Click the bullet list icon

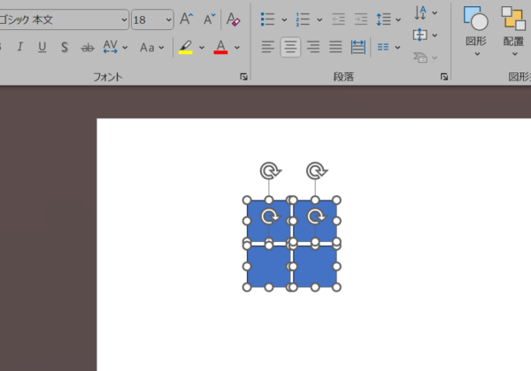click(x=268, y=19)
